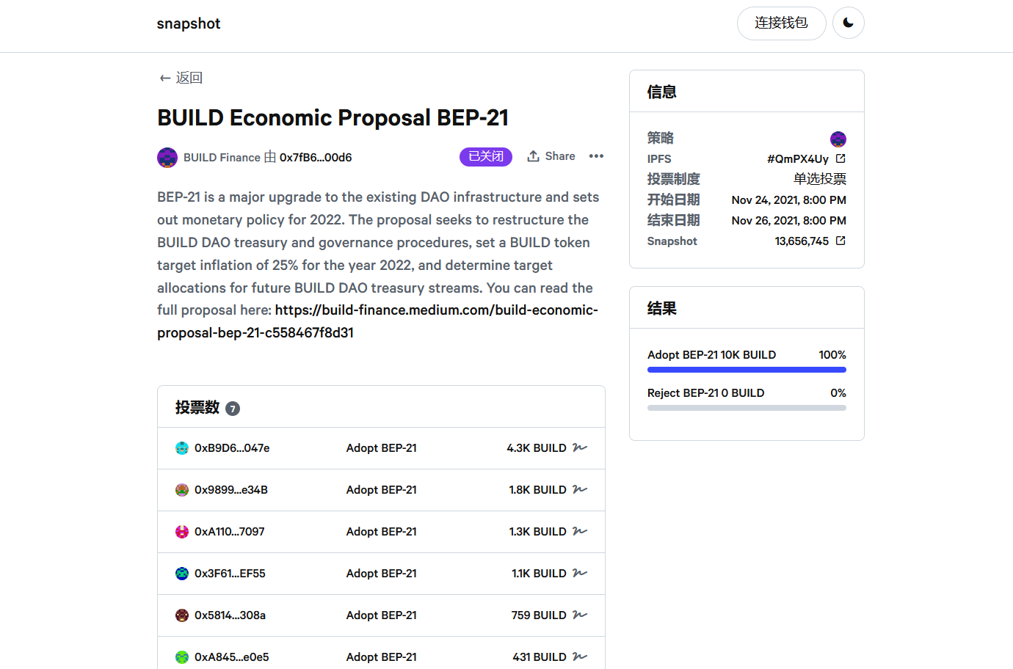Open voter 0xB9D6...047e profile
Image resolution: width=1013 pixels, height=669 pixels.
[232, 448]
